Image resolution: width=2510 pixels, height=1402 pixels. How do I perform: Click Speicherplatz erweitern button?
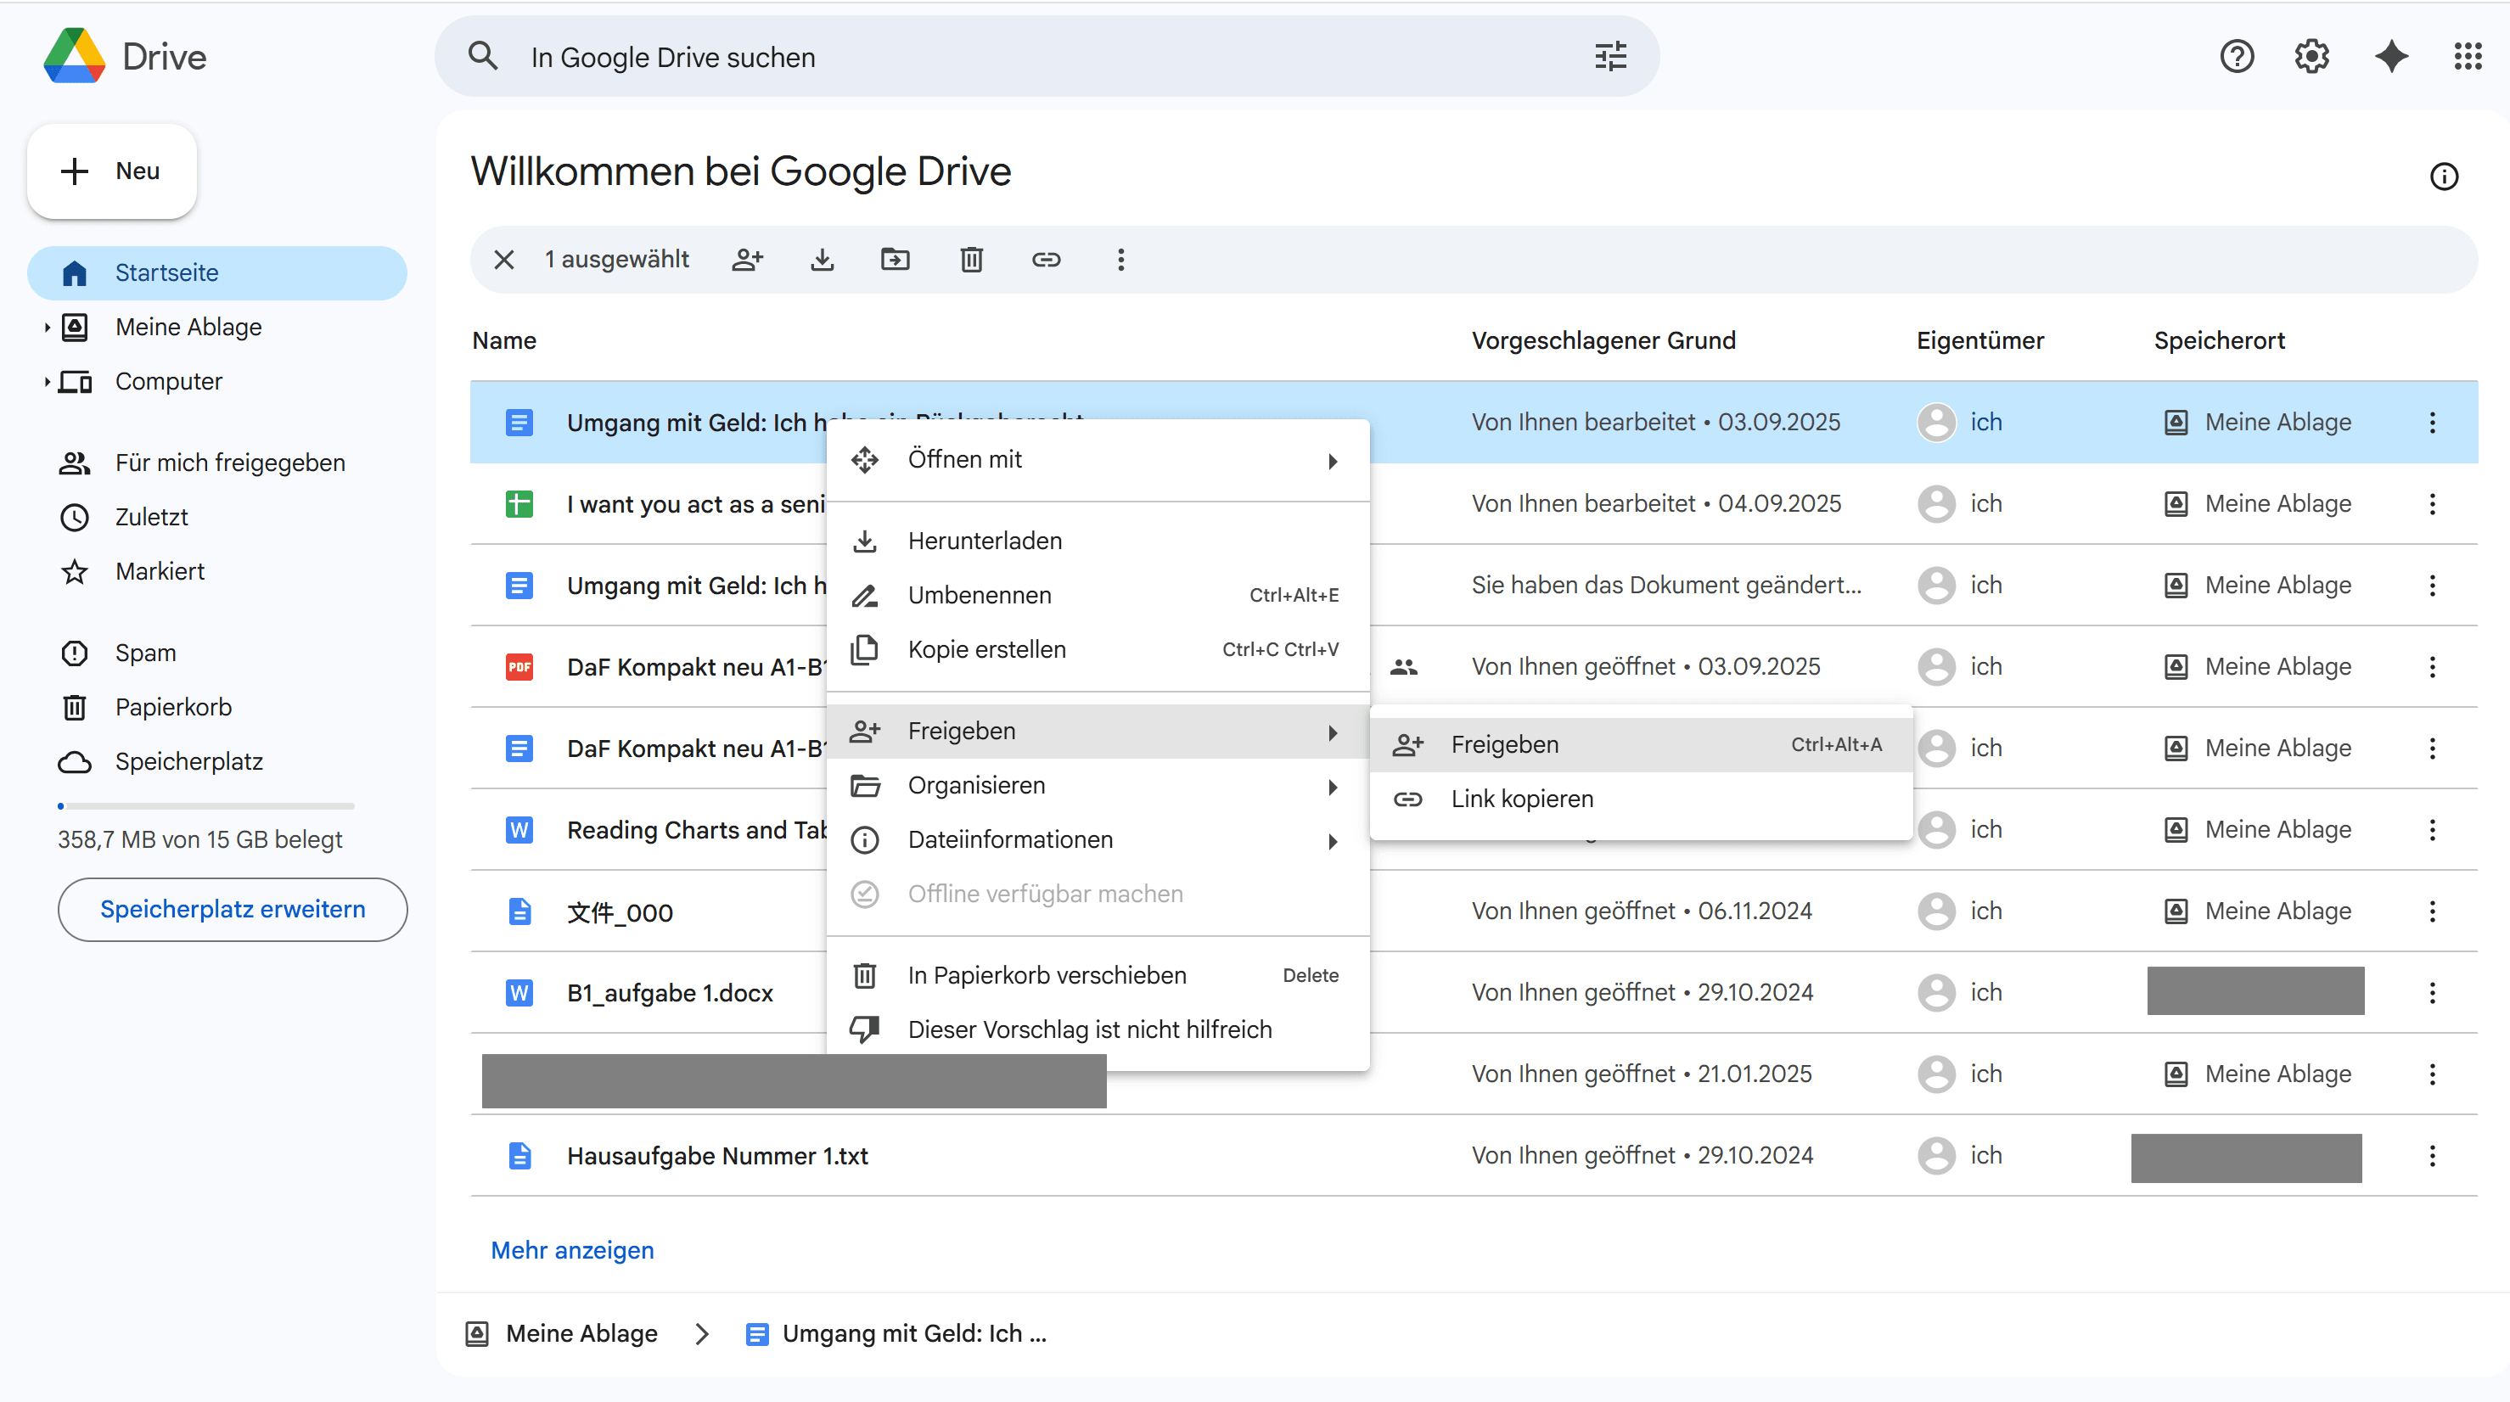point(233,910)
